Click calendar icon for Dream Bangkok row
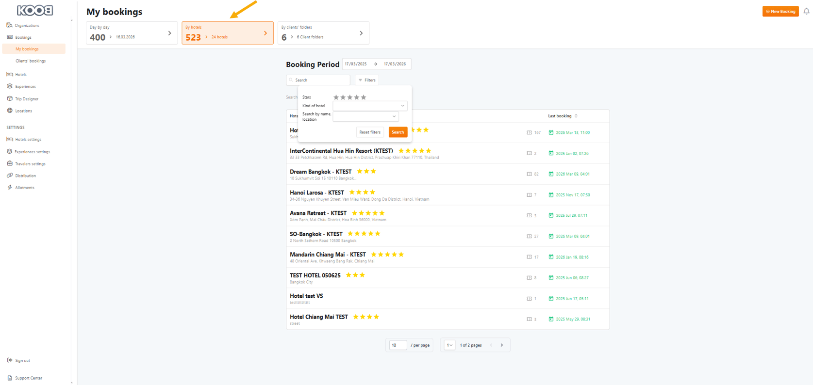813x385 pixels. [x=551, y=174]
